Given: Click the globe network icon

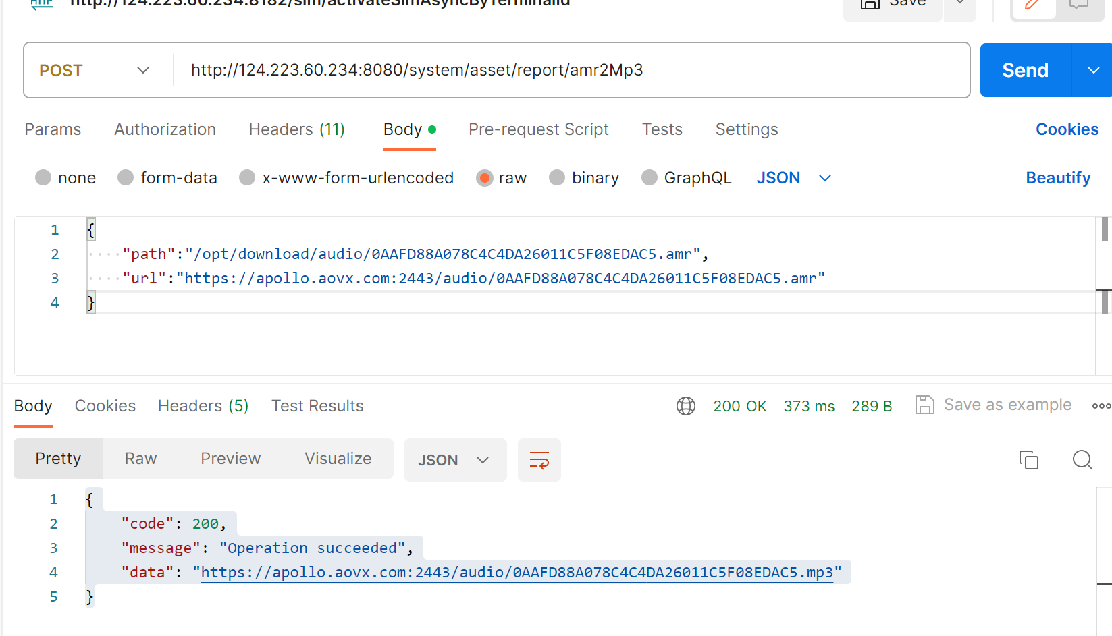Looking at the screenshot, I should pyautogui.click(x=686, y=406).
